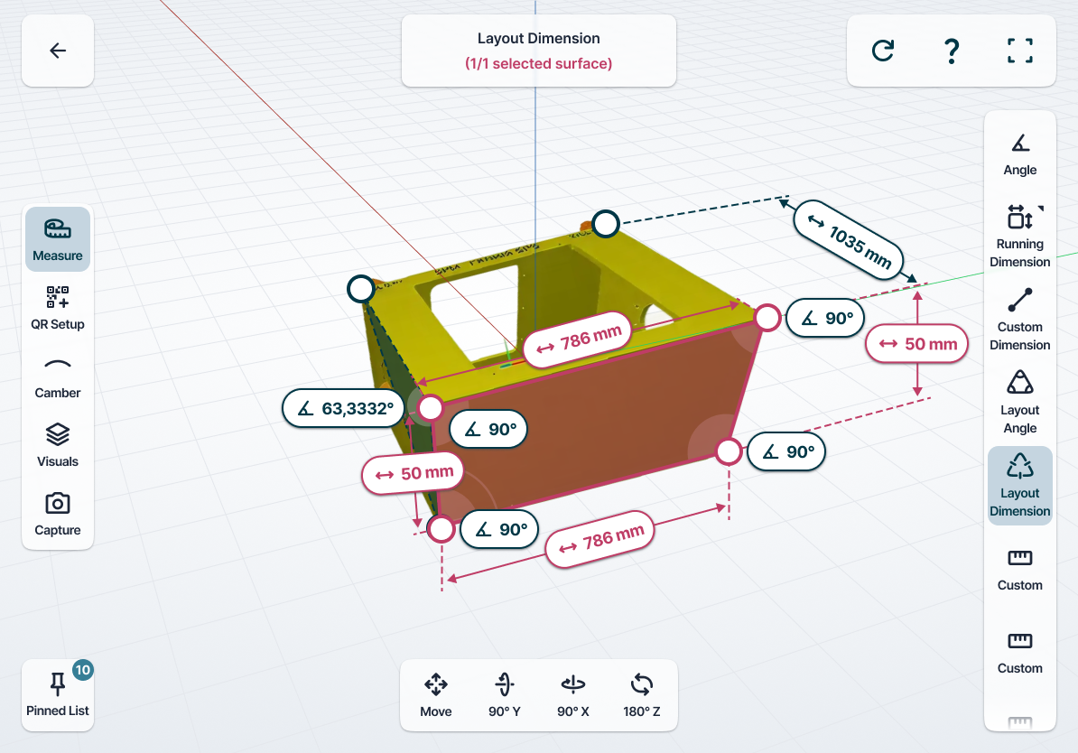This screenshot has width=1078, height=753.
Task: Click the left-side 50 mm dimension label
Action: coord(413,473)
